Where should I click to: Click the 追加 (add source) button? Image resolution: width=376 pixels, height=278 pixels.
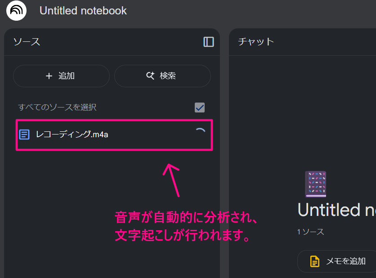(x=61, y=76)
